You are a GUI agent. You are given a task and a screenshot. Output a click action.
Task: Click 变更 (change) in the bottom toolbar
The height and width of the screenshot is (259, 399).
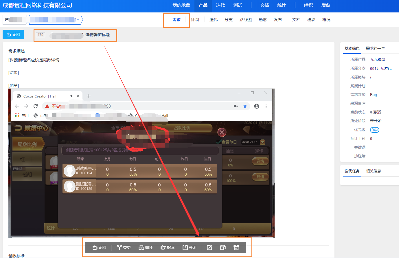pos(124,247)
